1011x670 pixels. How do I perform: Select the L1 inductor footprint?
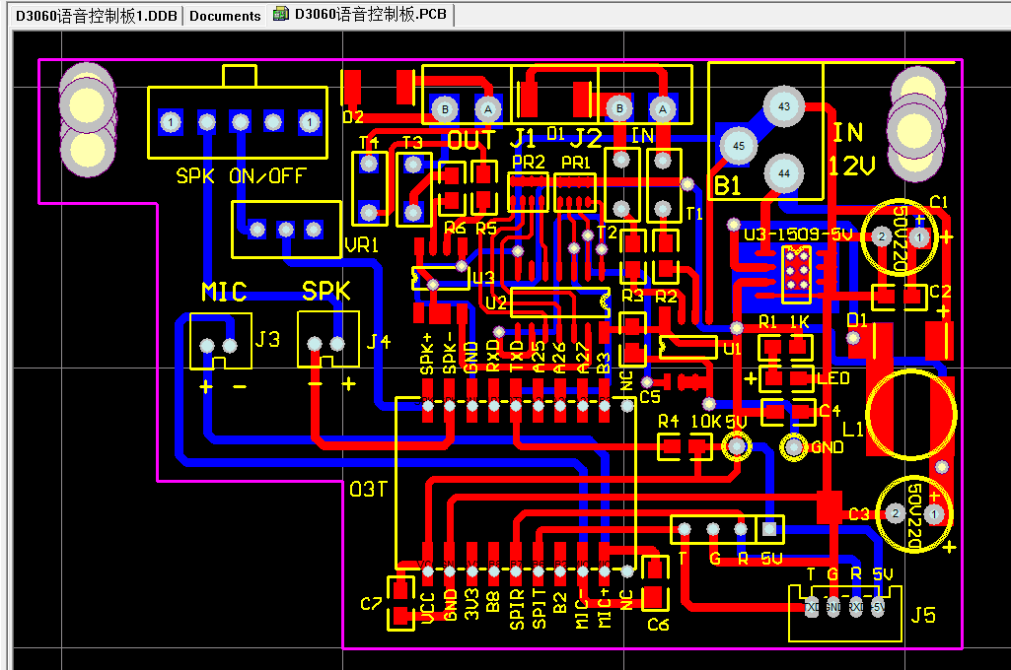pos(910,413)
